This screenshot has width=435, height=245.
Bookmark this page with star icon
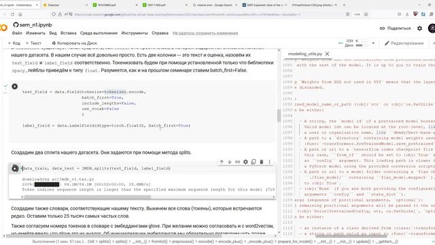366,14
